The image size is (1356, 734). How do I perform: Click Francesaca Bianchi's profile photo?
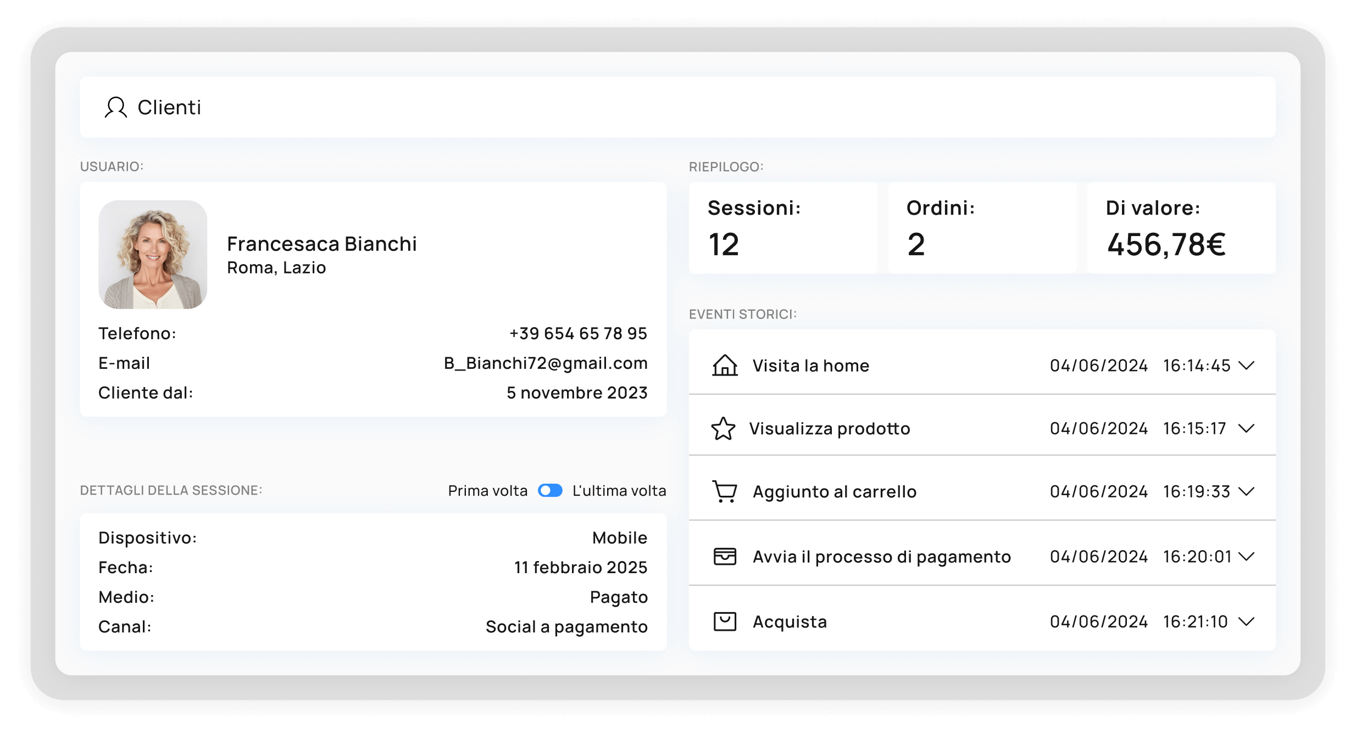tap(153, 254)
